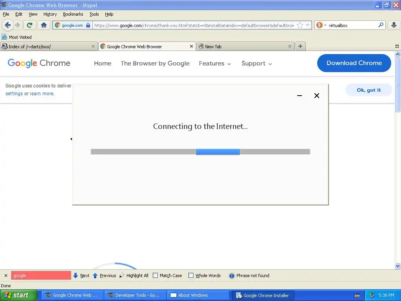
Task: Close the New Tab tab
Action: [289, 46]
